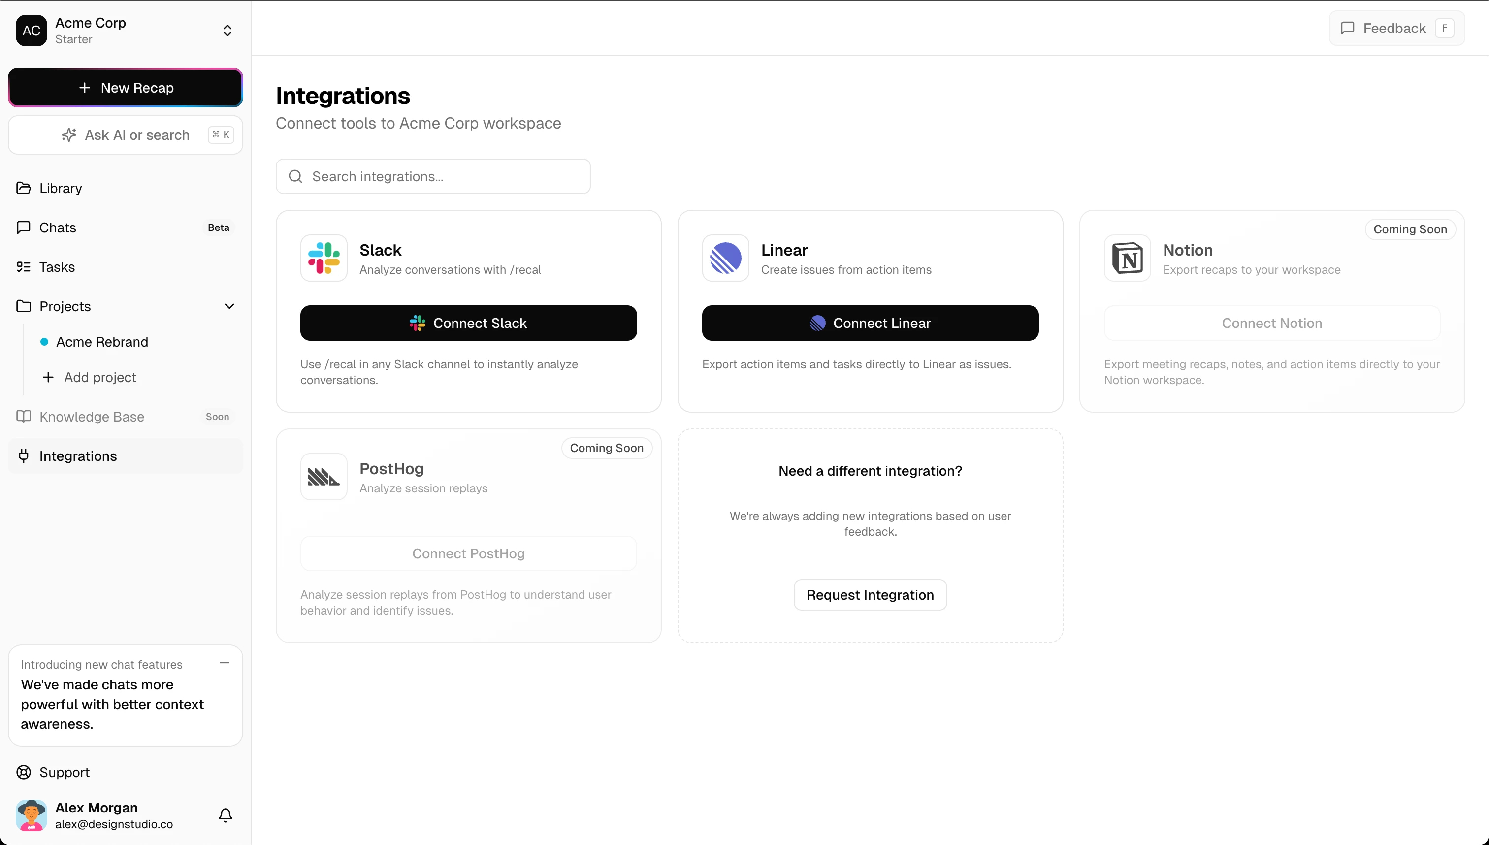Minimize the new chat features announcement
Viewport: 1489px width, 845px height.
click(x=225, y=663)
